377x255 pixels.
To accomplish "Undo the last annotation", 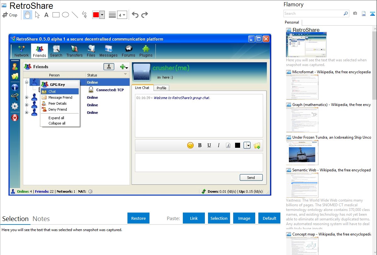I will point(135,15).
